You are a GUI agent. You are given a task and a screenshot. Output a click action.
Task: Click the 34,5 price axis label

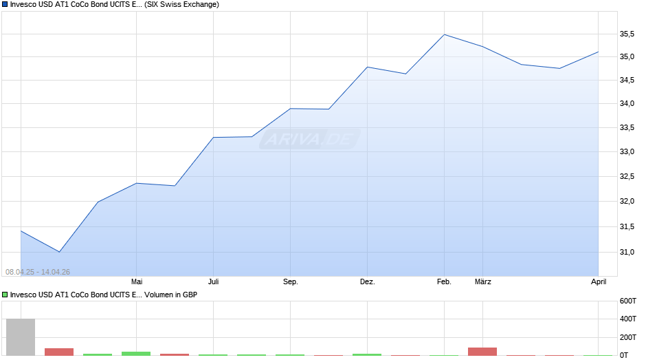(x=627, y=80)
